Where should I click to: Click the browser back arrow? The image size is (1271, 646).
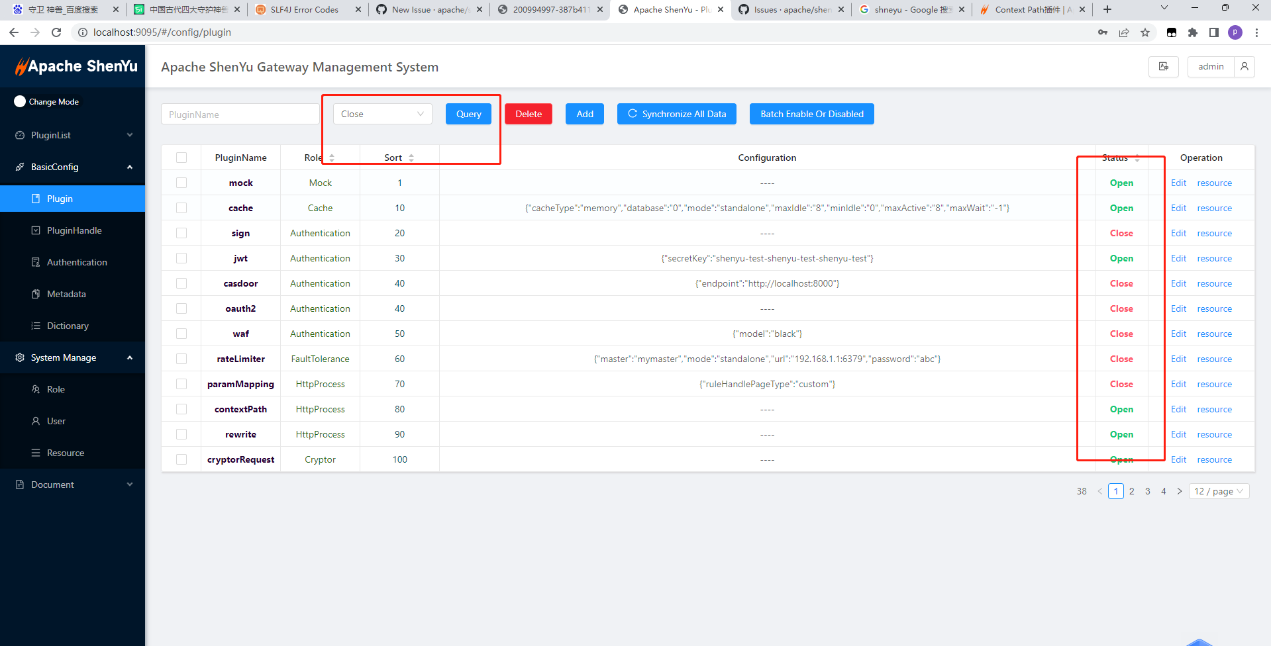(14, 32)
